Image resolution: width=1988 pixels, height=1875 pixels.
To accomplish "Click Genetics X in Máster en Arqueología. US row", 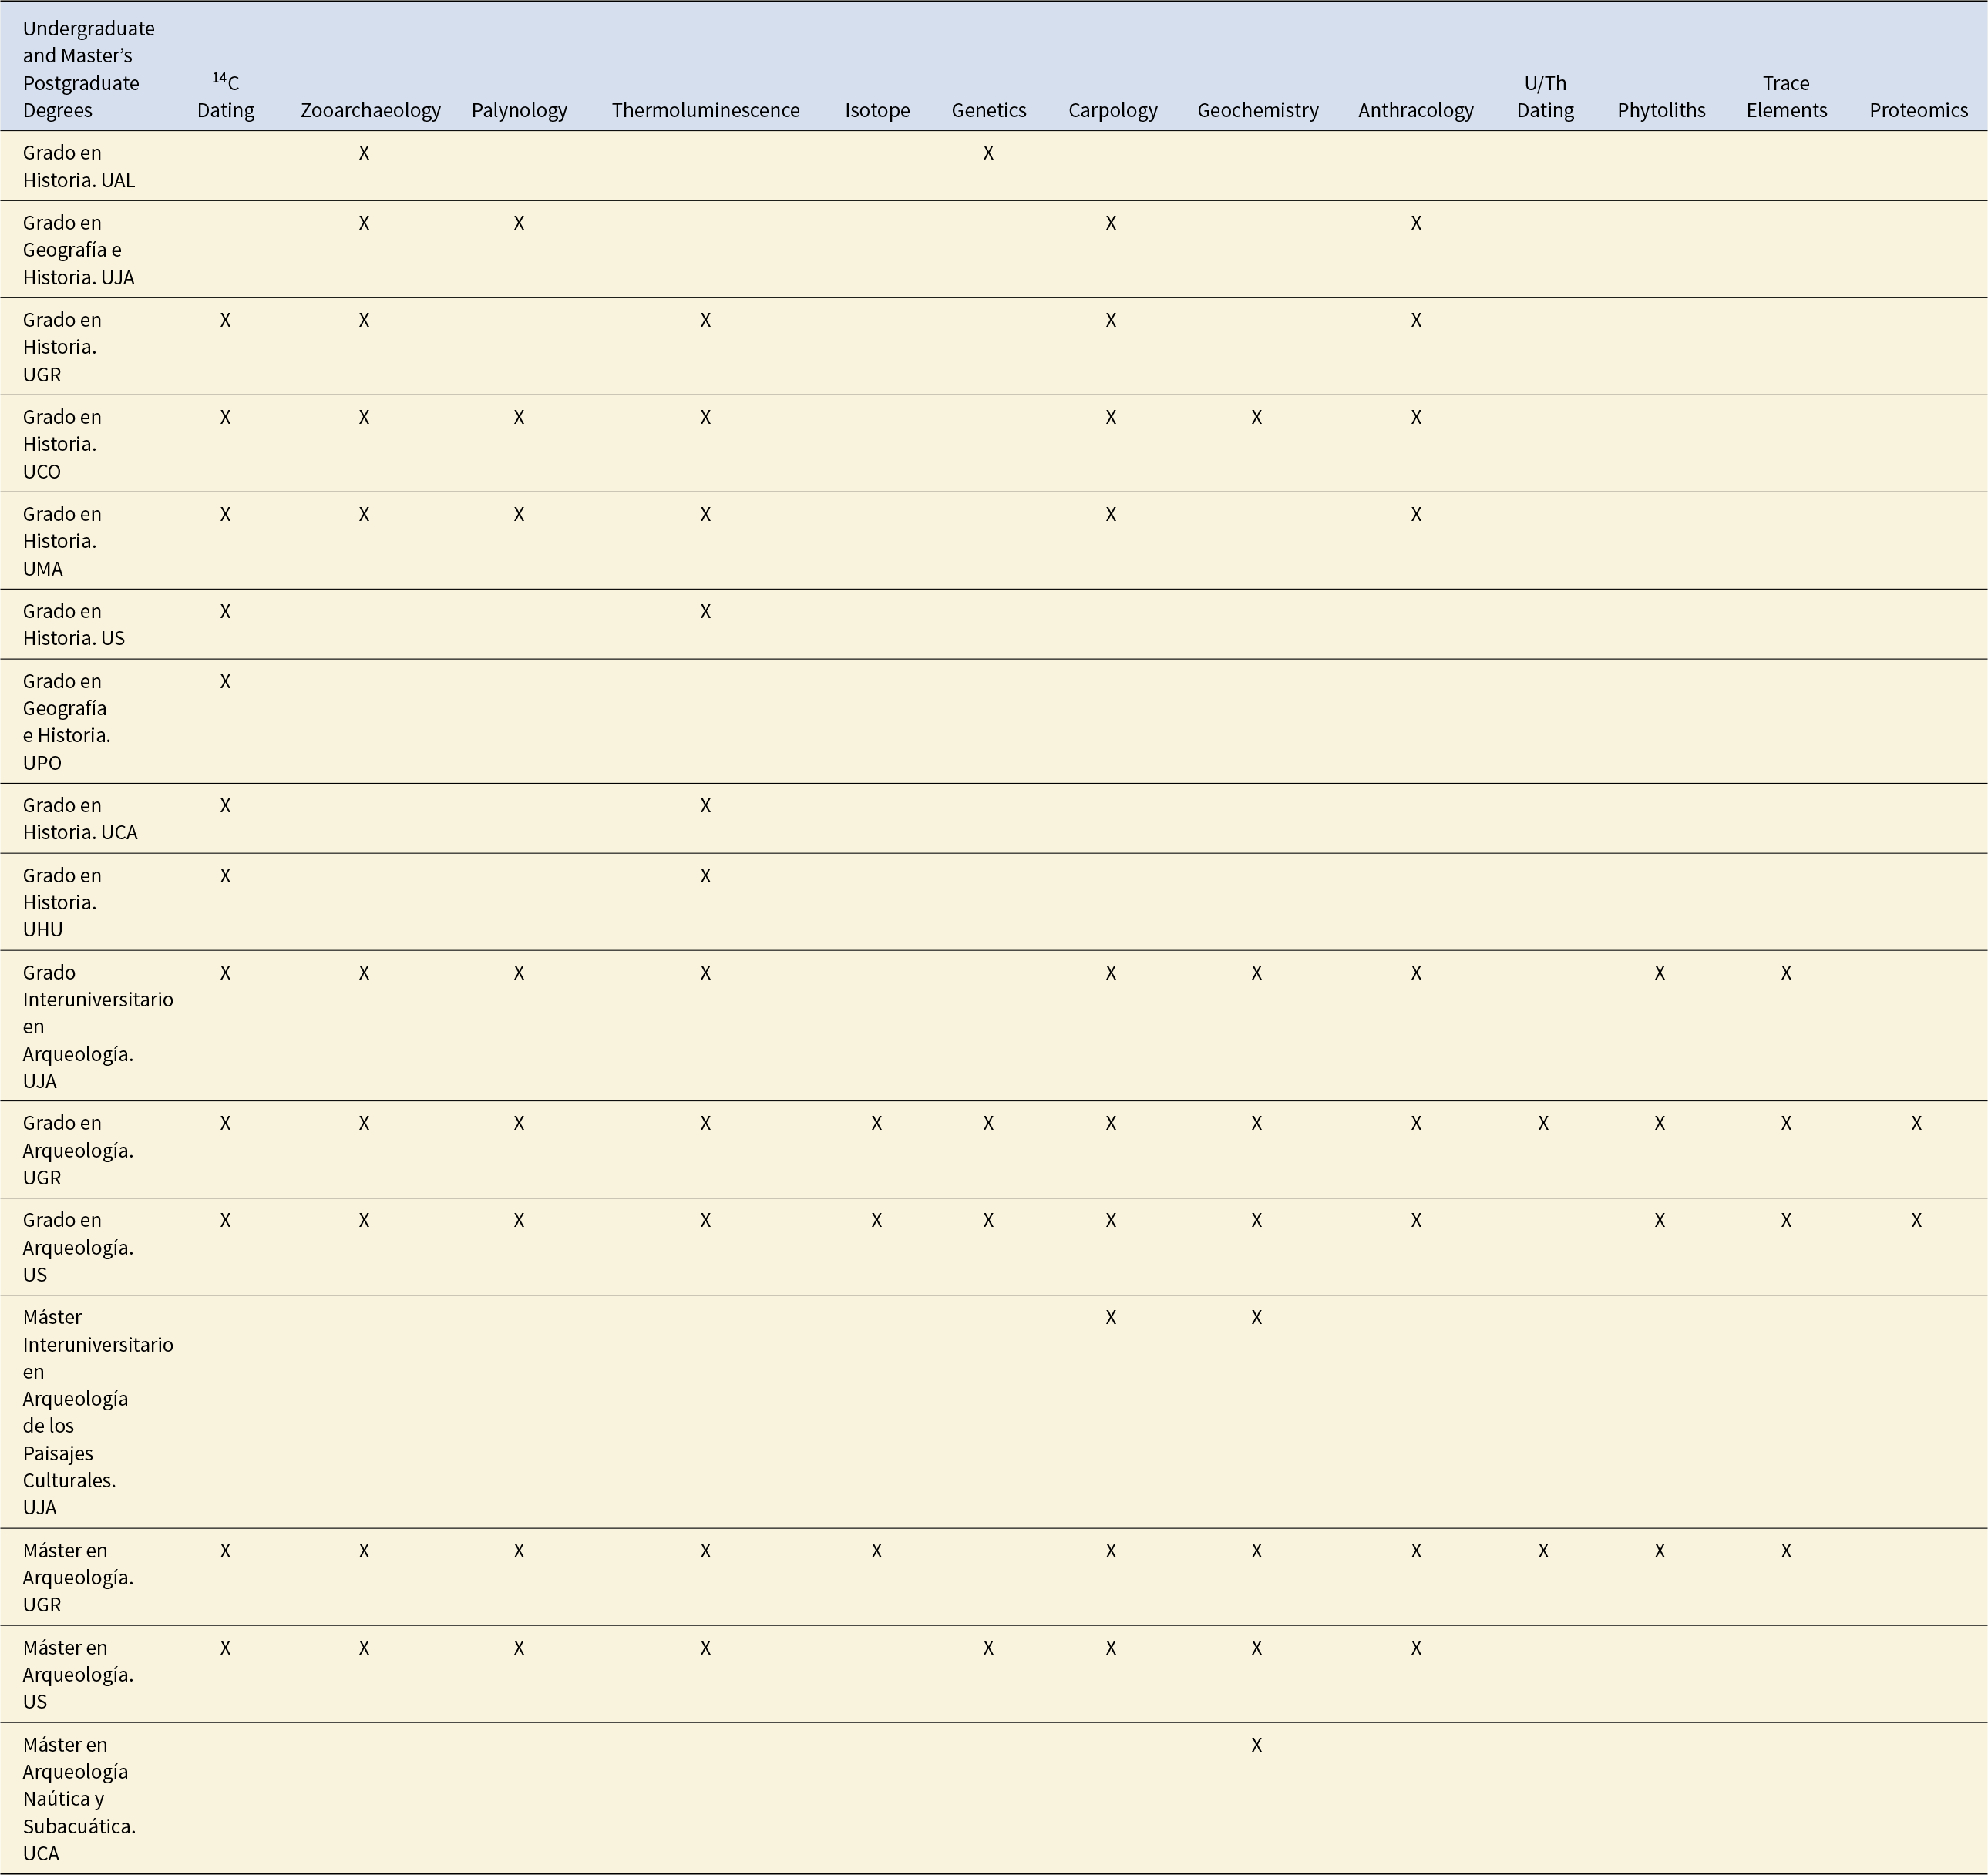I will pyautogui.click(x=988, y=1648).
